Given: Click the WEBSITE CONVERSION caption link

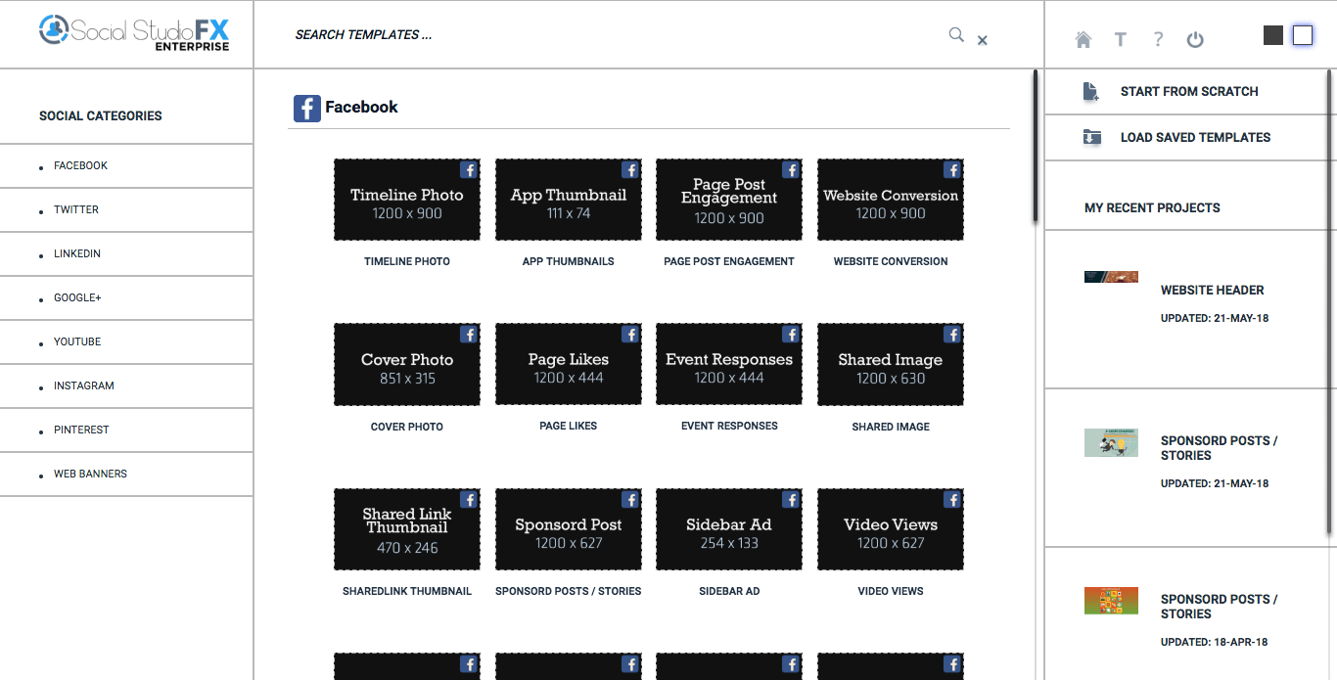Looking at the screenshot, I should point(891,262).
